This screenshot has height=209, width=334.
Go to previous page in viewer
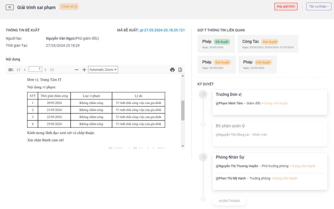point(25,70)
